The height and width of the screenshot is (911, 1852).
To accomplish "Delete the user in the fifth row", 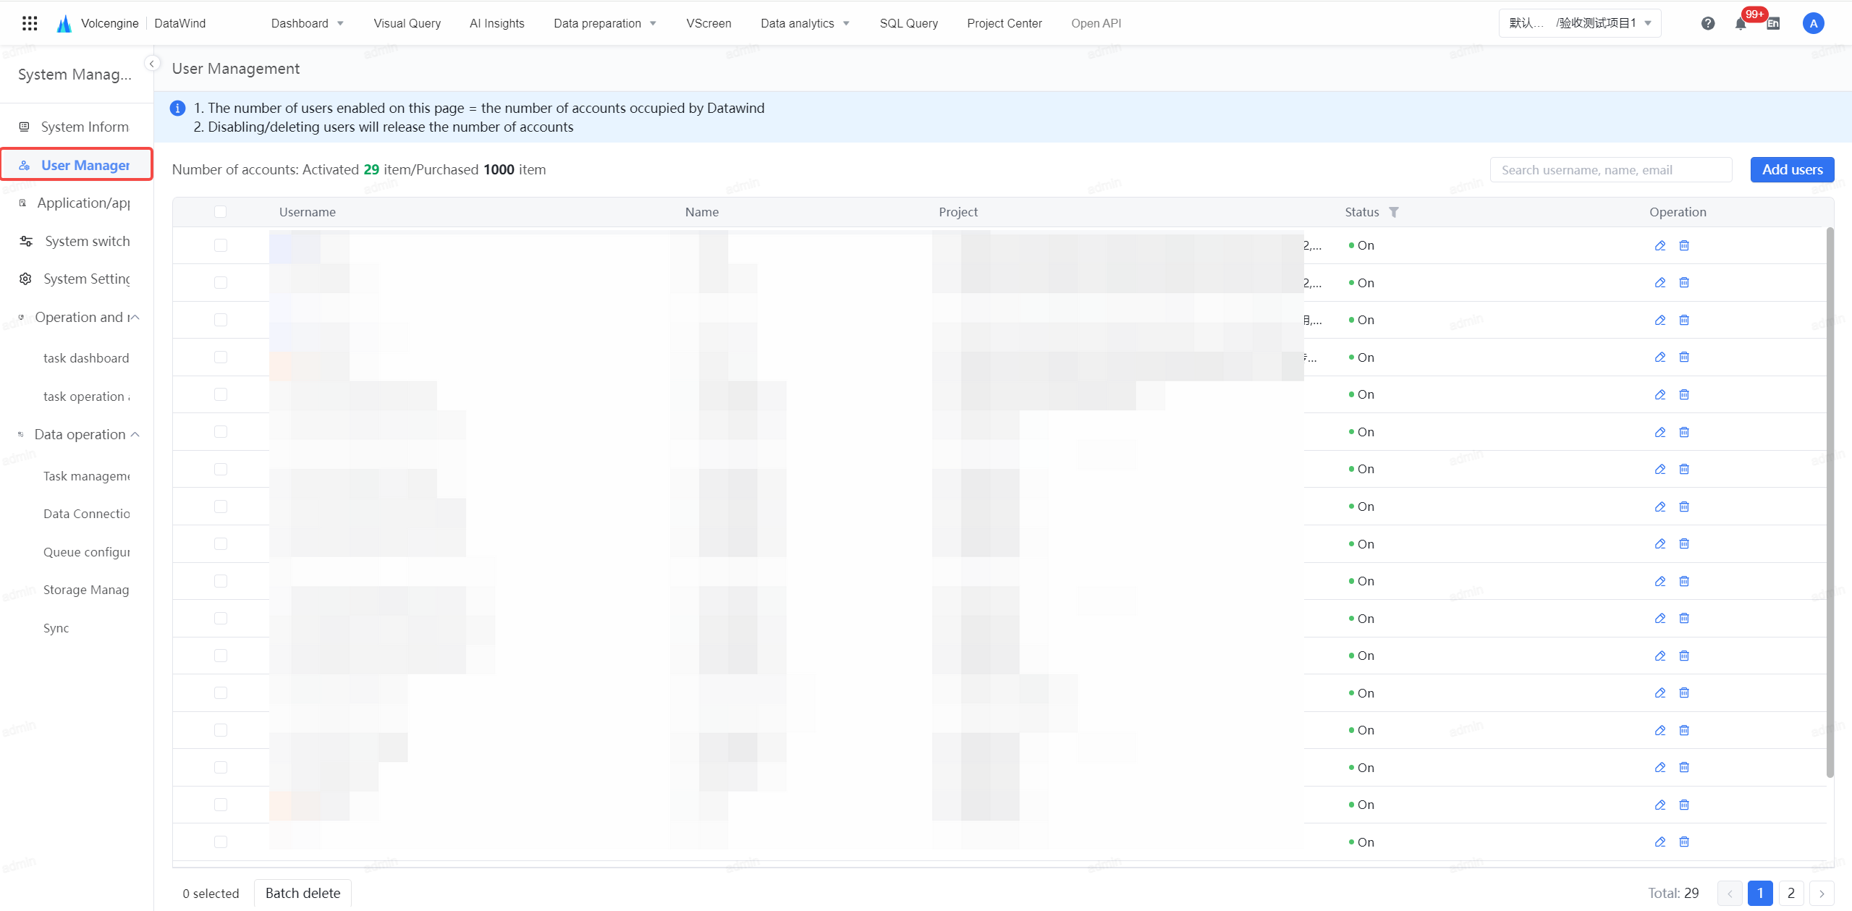I will [x=1684, y=394].
